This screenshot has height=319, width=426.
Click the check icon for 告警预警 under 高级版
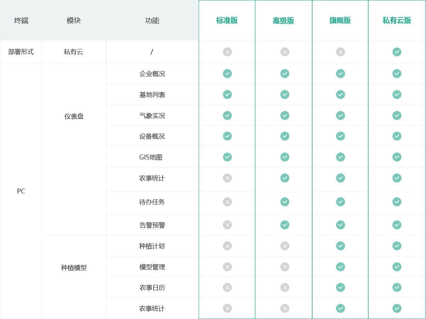[284, 225]
